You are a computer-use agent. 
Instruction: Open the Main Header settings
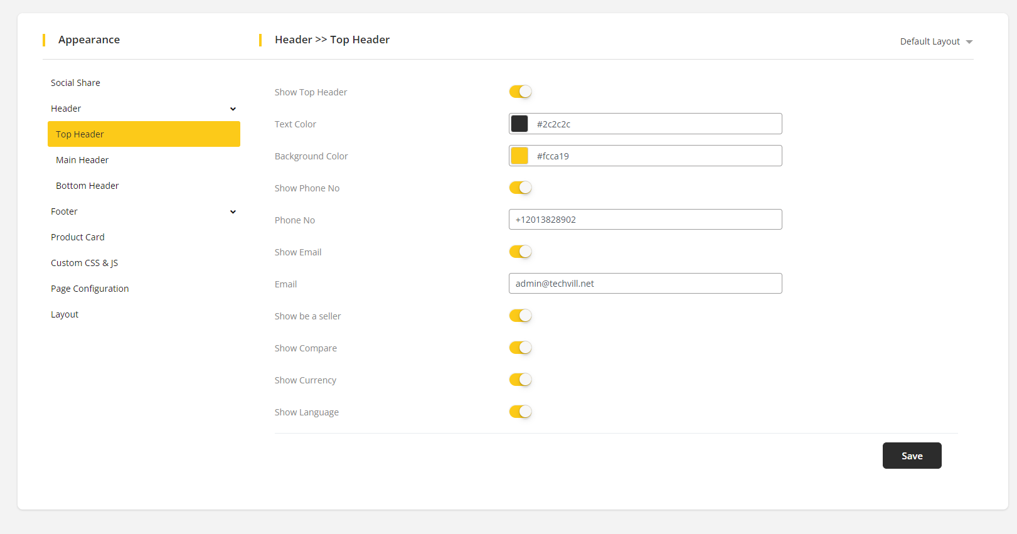82,160
